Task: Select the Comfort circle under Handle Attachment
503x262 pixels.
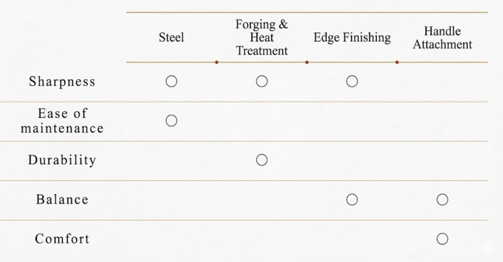Action: [x=442, y=239]
